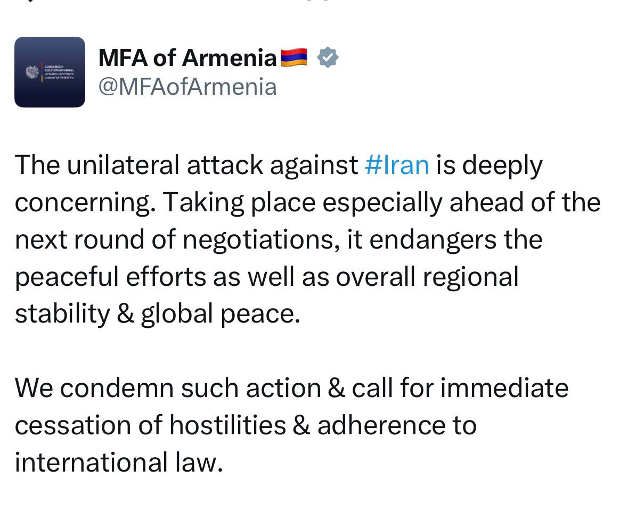
Task: Open the MFA of Armenia profile avatar
Action: pyautogui.click(x=50, y=72)
